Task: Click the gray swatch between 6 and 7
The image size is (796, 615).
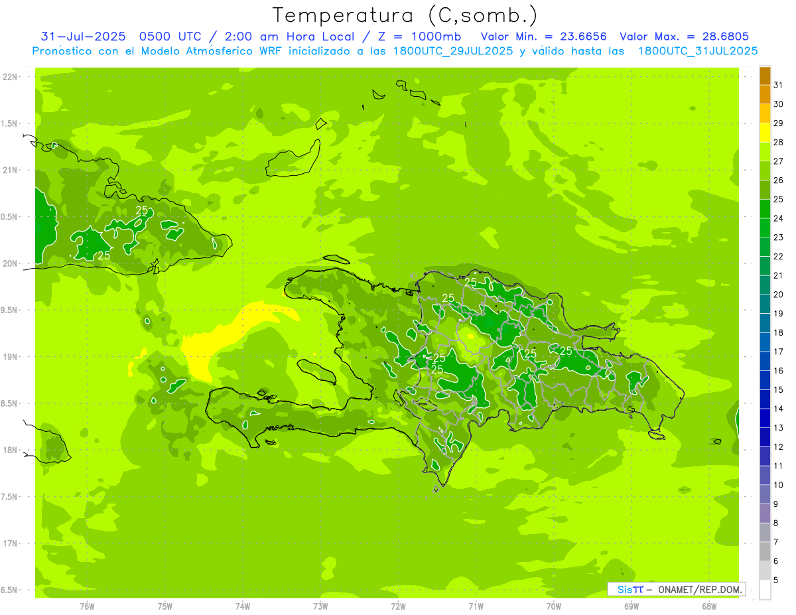Action: (765, 551)
